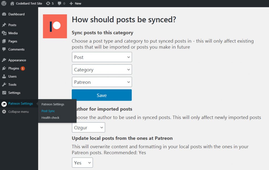Click the Users person icon

tap(4, 76)
